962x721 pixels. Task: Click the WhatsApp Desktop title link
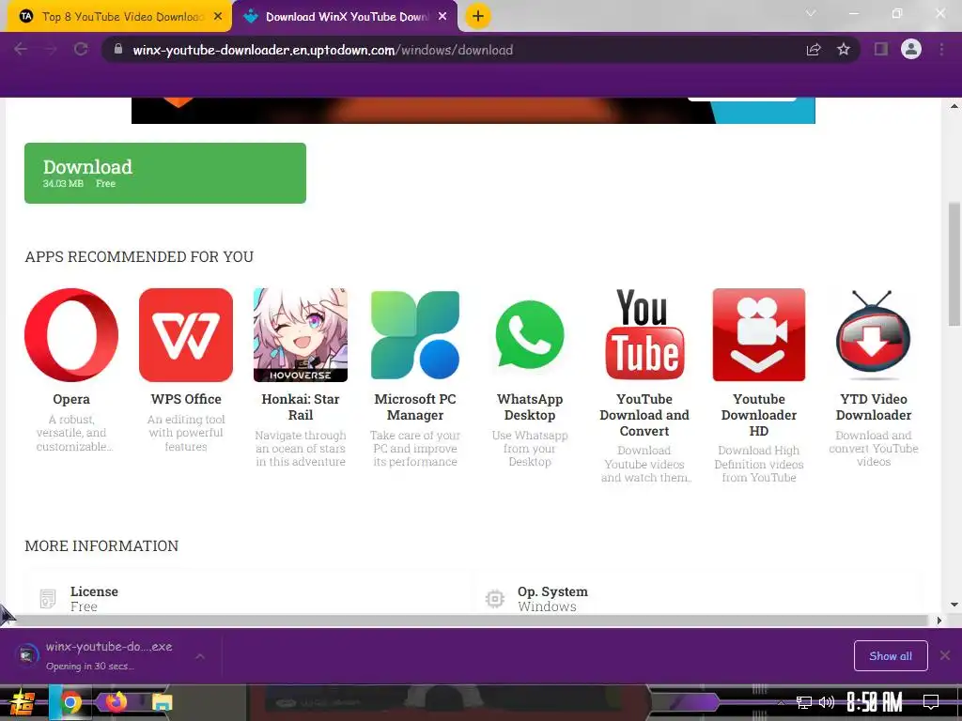click(530, 407)
